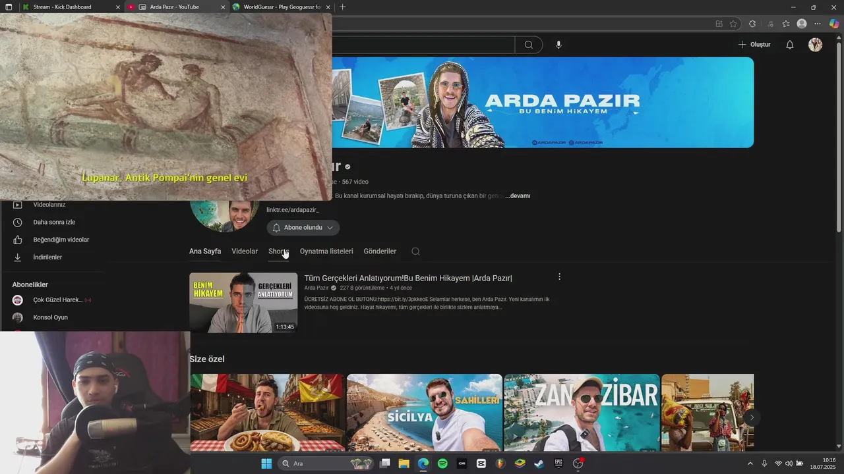Image resolution: width=844 pixels, height=474 pixels.
Task: Open File Explorer from taskbar
Action: point(404,463)
